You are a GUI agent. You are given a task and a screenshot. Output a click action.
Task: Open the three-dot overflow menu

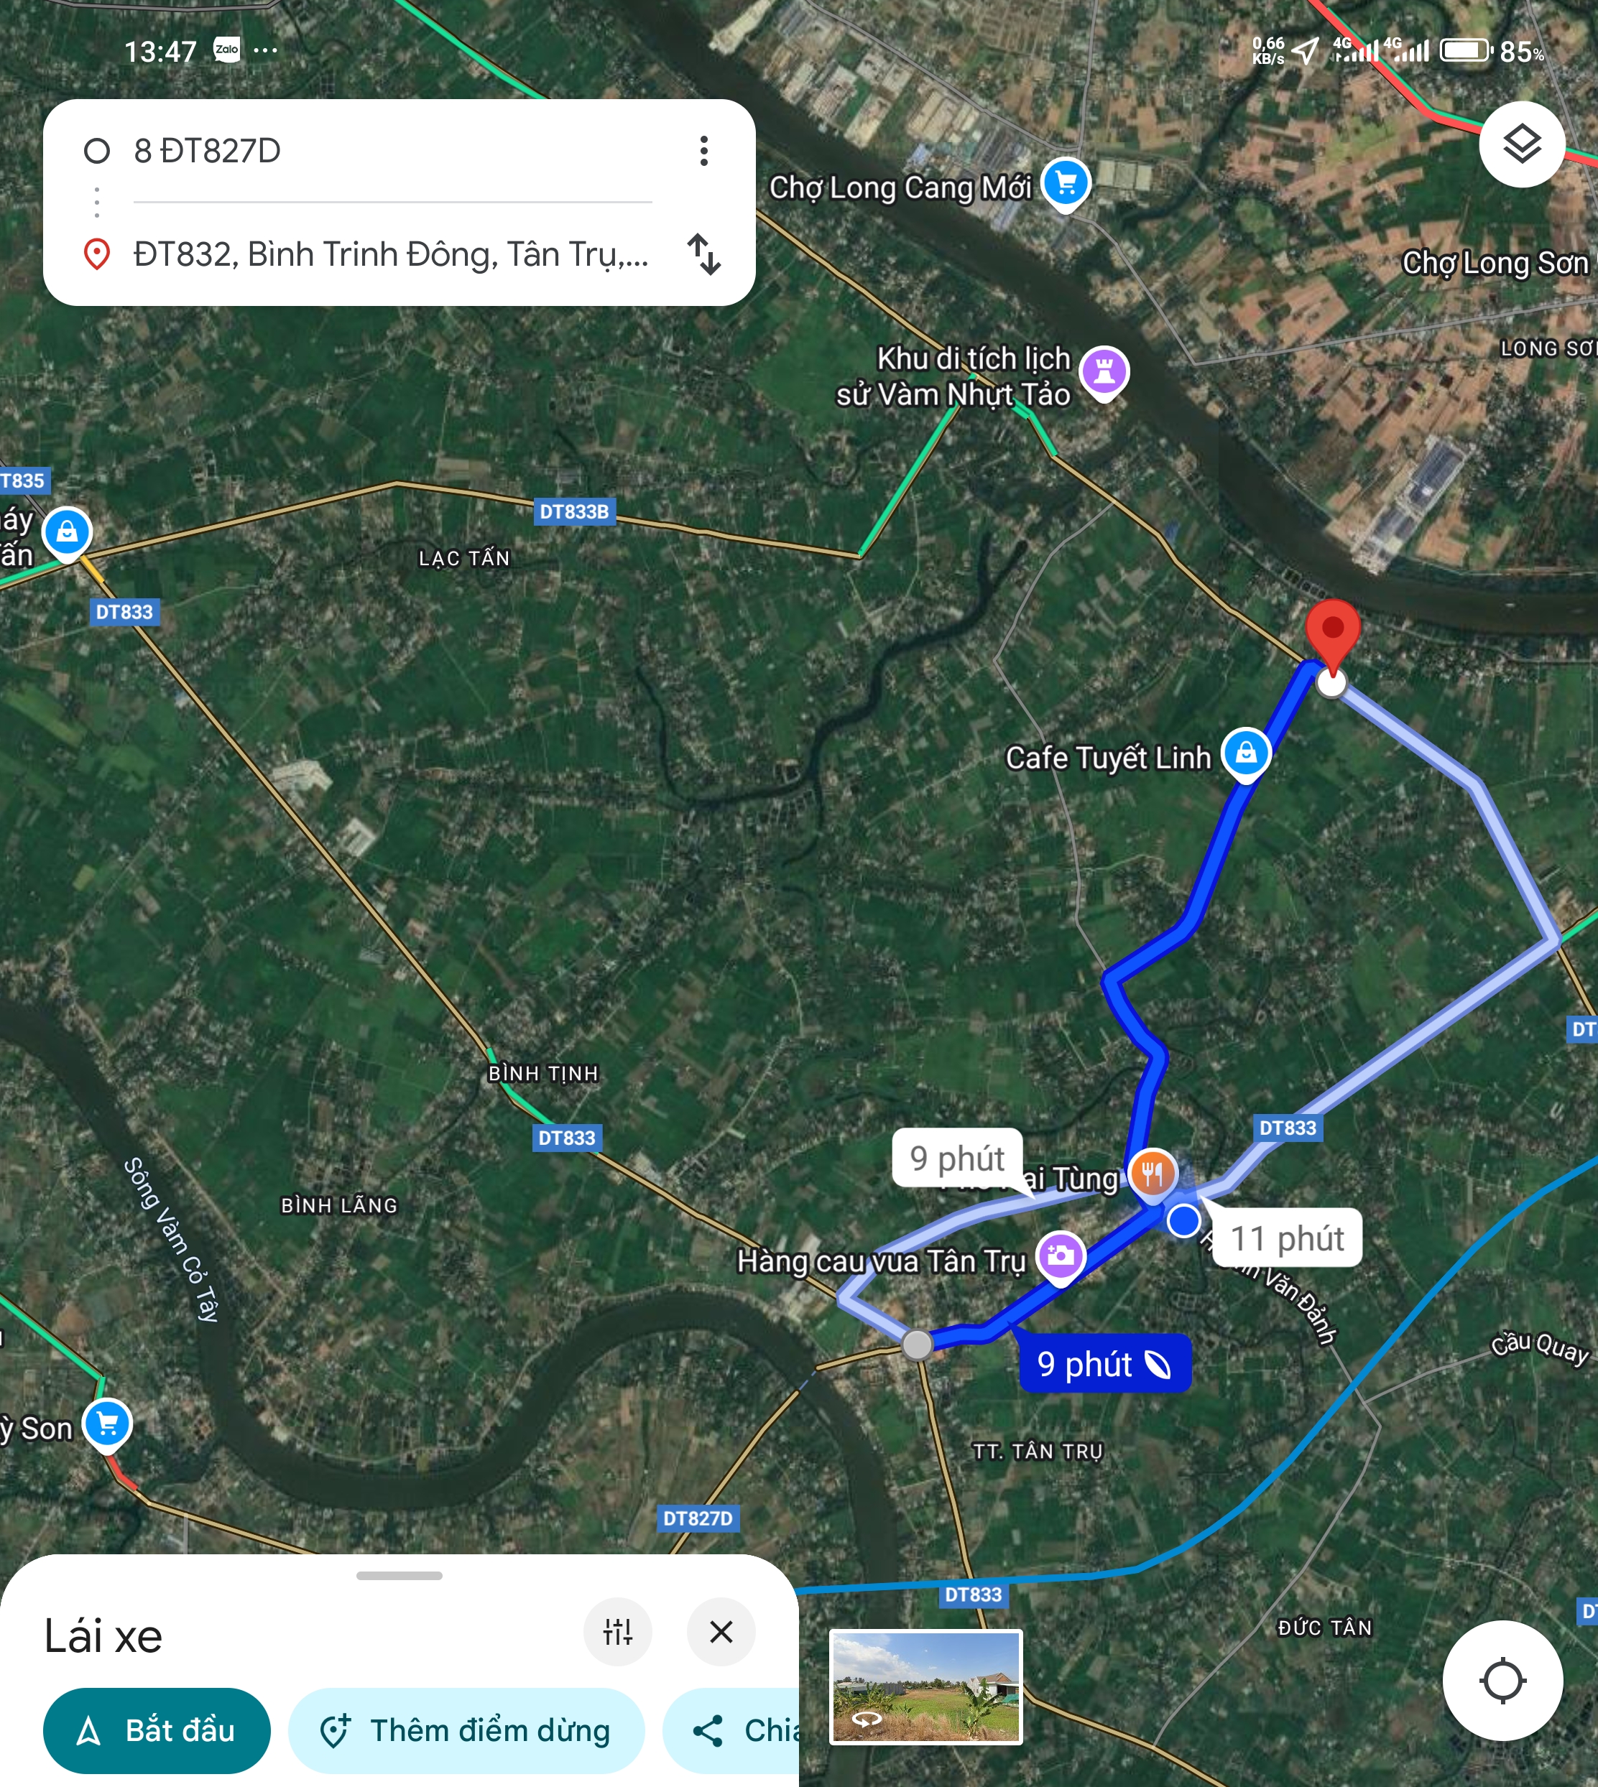click(703, 151)
